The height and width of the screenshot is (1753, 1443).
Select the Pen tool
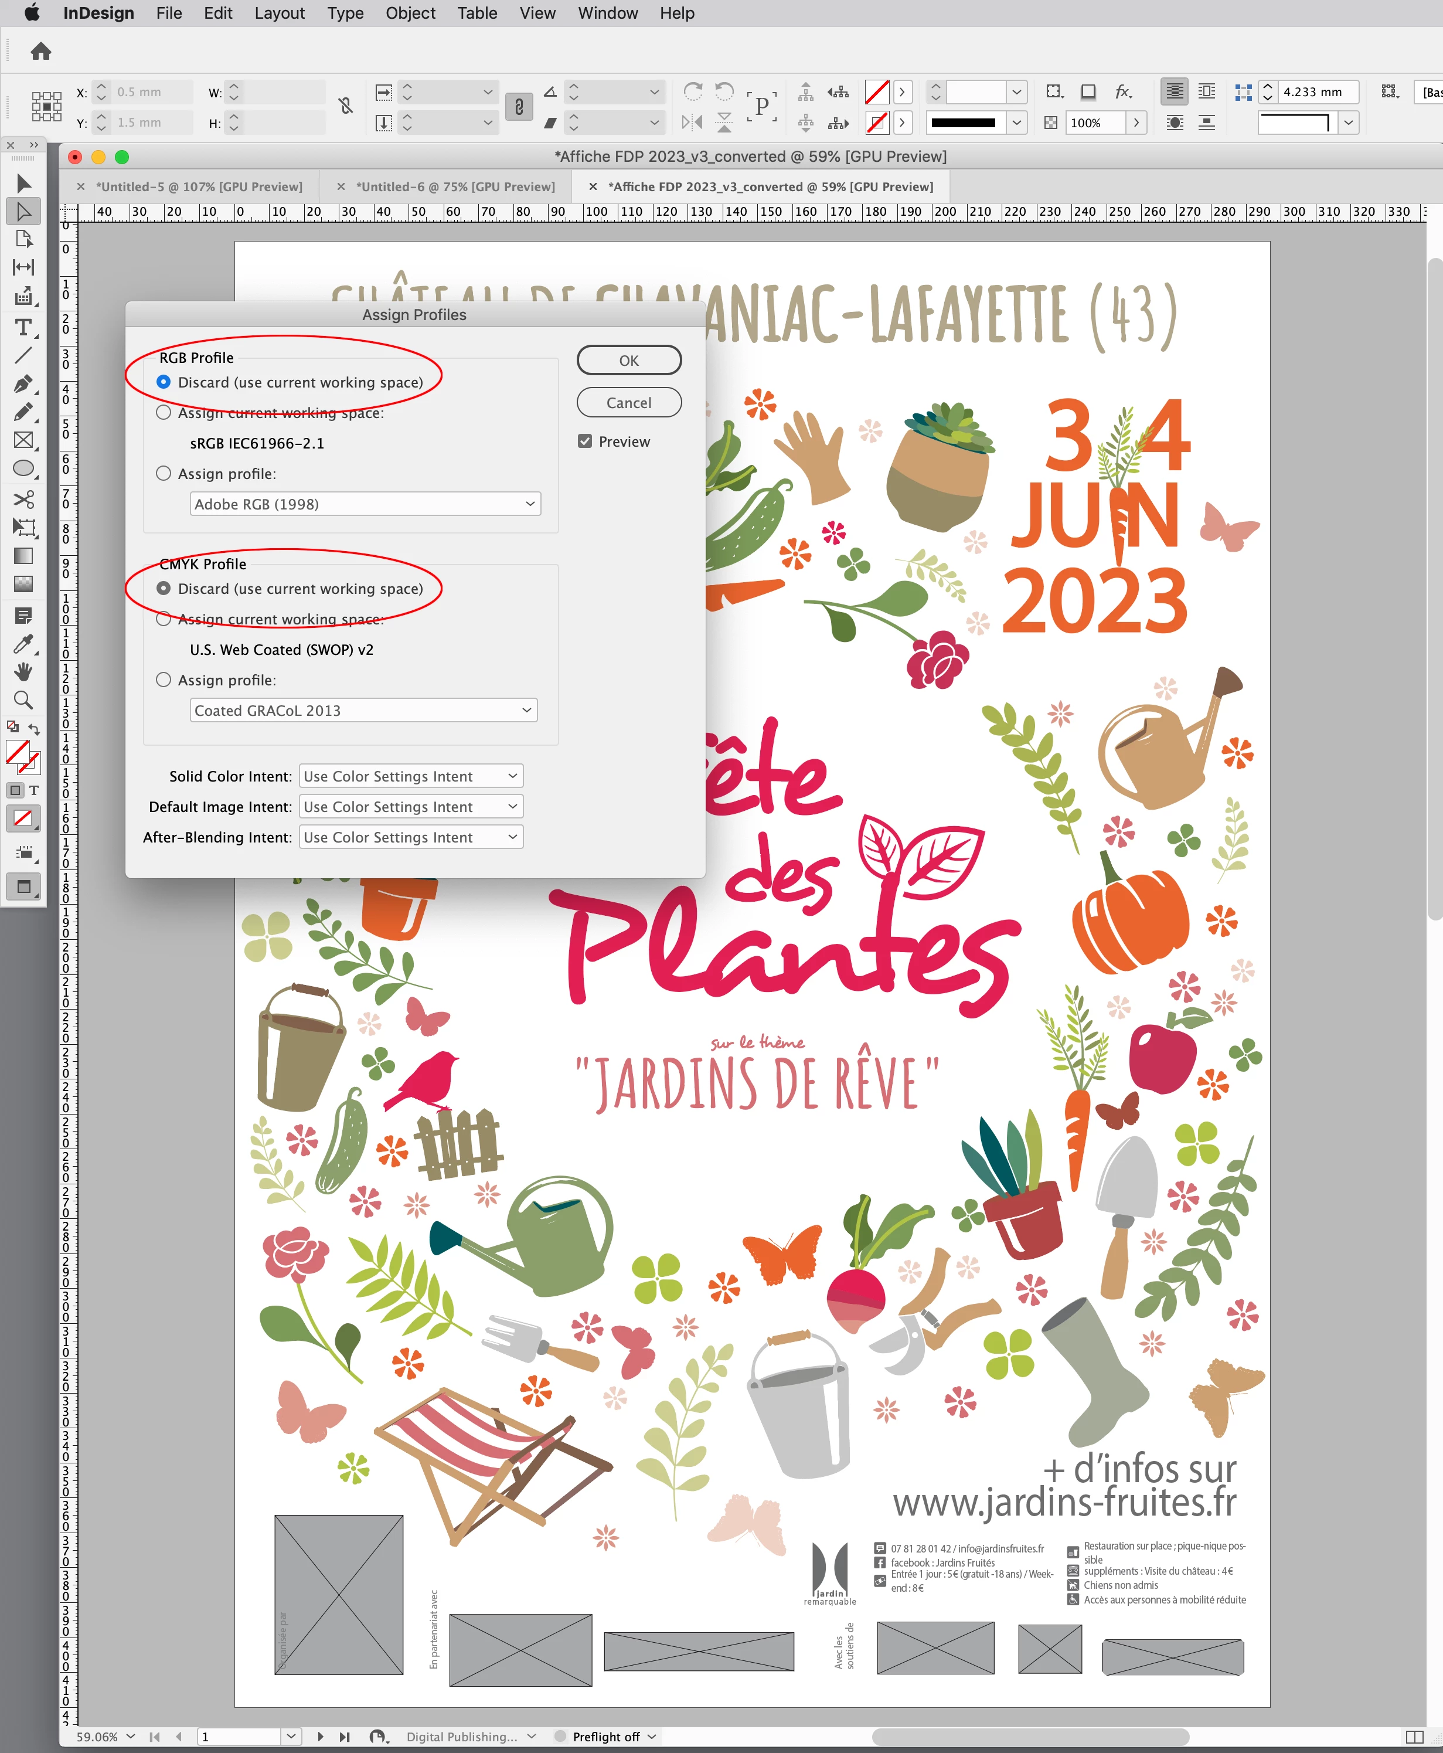click(x=23, y=384)
